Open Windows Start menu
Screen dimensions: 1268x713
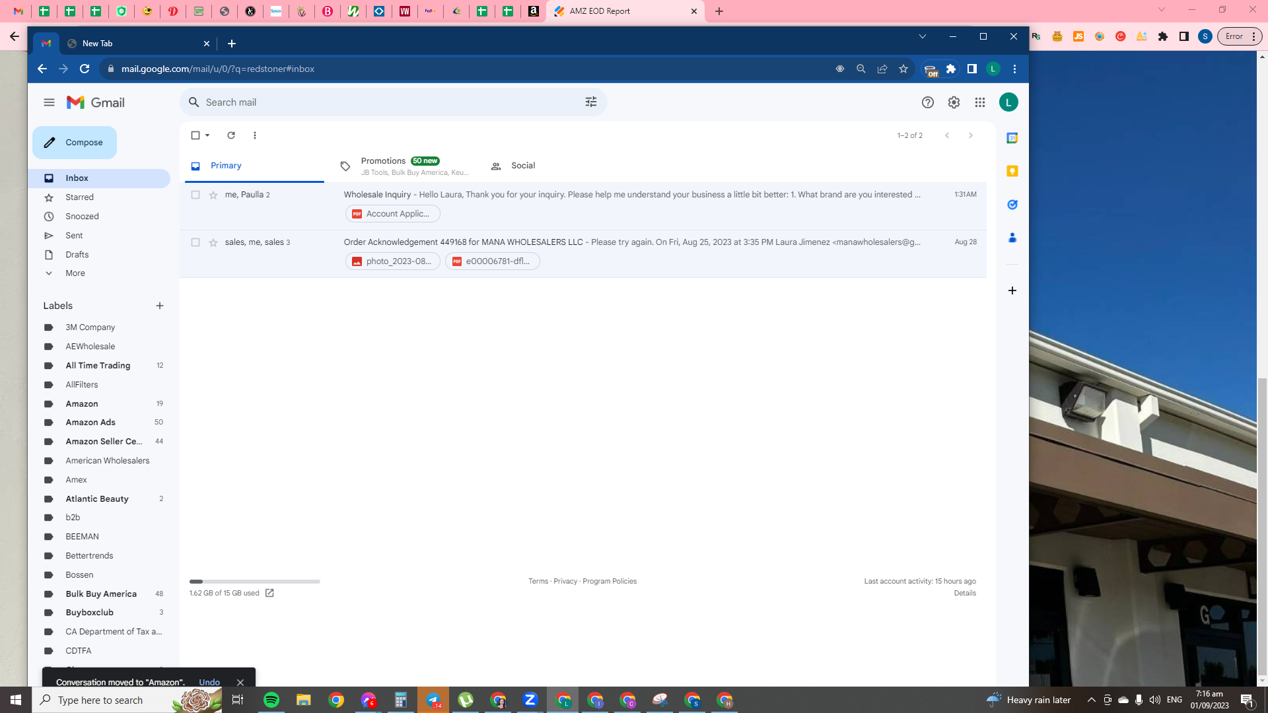(x=16, y=700)
